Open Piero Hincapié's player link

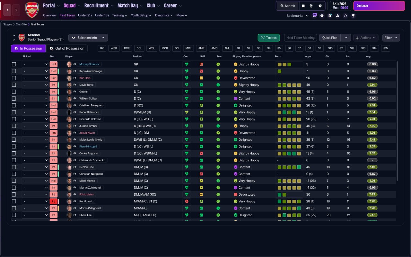point(88,146)
